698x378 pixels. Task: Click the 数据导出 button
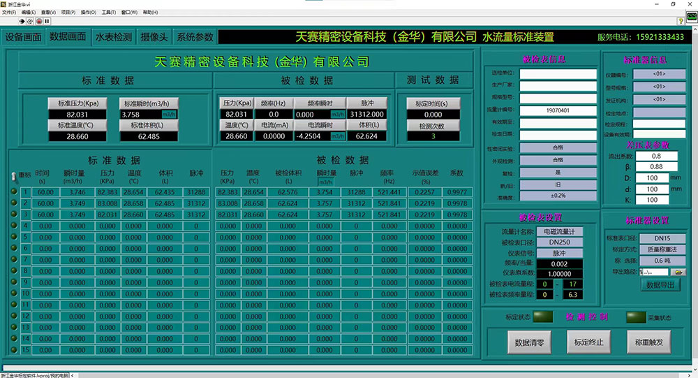(x=660, y=285)
